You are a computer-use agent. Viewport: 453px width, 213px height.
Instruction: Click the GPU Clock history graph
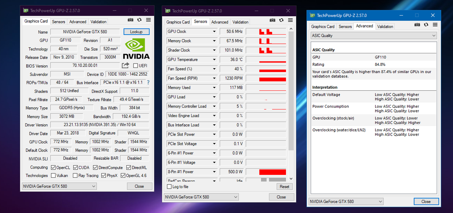tap(266, 31)
